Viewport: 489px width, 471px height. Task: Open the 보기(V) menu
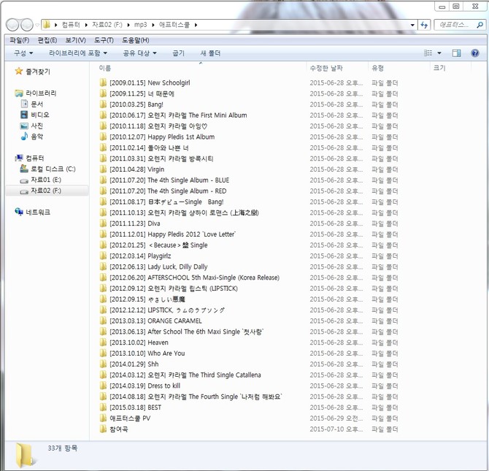75,40
